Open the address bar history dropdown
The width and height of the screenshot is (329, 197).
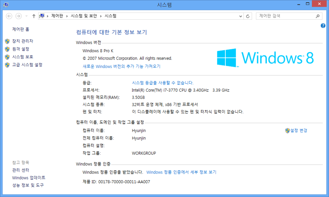coord(241,16)
